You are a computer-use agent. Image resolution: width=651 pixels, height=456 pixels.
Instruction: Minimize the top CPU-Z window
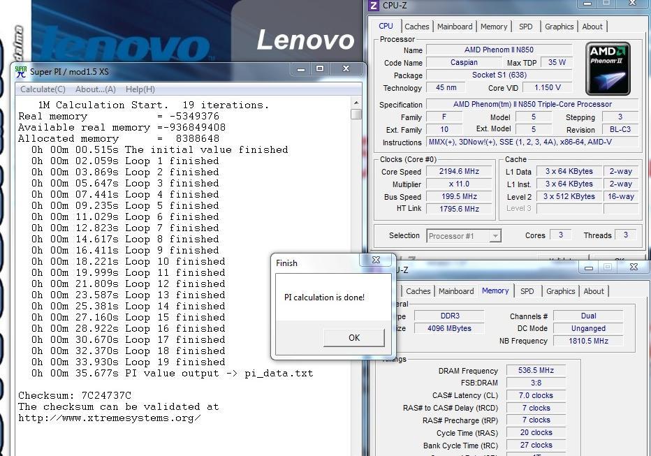[587, 3]
